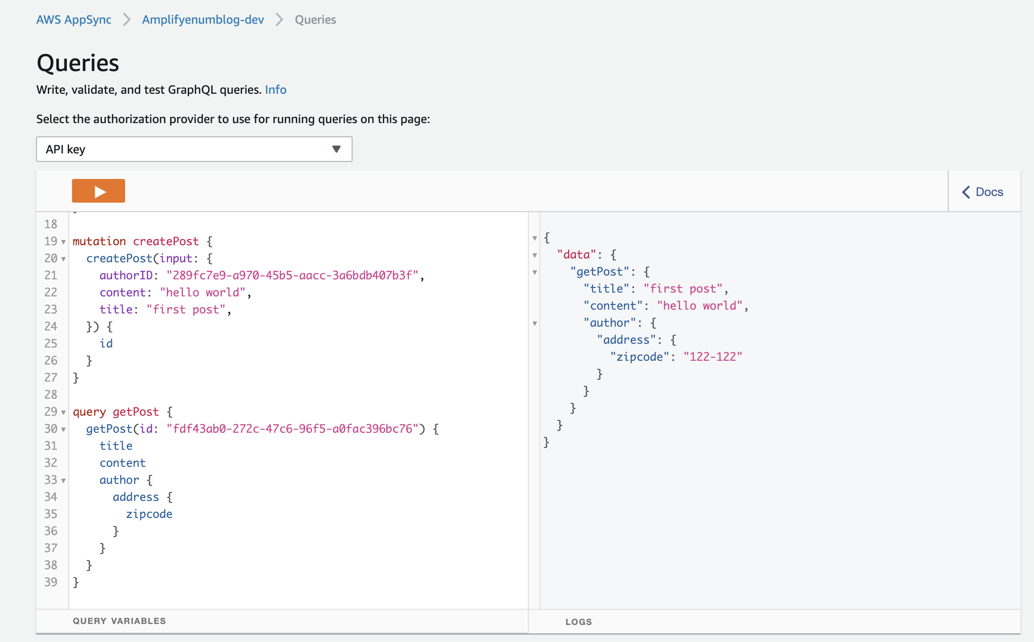This screenshot has width=1034, height=642.
Task: Open the Info link
Action: point(276,89)
